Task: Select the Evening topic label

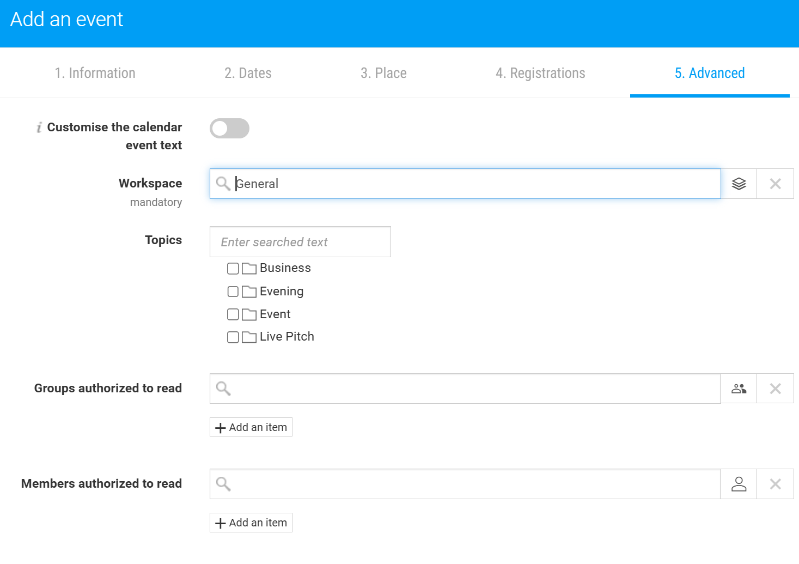Action: 282,292
